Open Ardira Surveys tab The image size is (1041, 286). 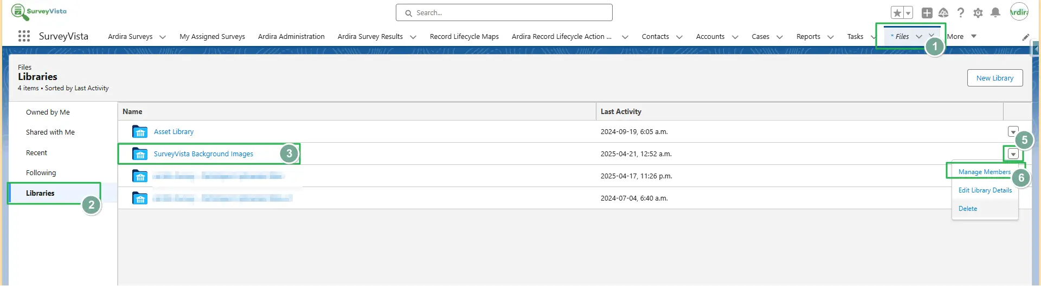[130, 37]
